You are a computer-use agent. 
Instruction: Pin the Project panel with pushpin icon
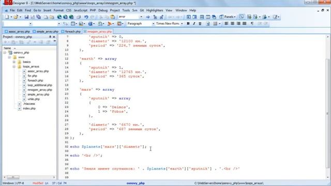(x=50, y=37)
